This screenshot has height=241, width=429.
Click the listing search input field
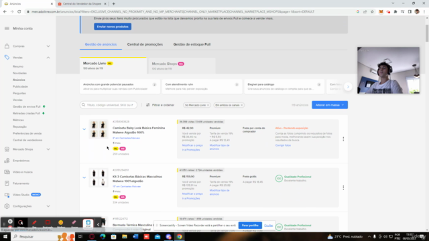109,105
